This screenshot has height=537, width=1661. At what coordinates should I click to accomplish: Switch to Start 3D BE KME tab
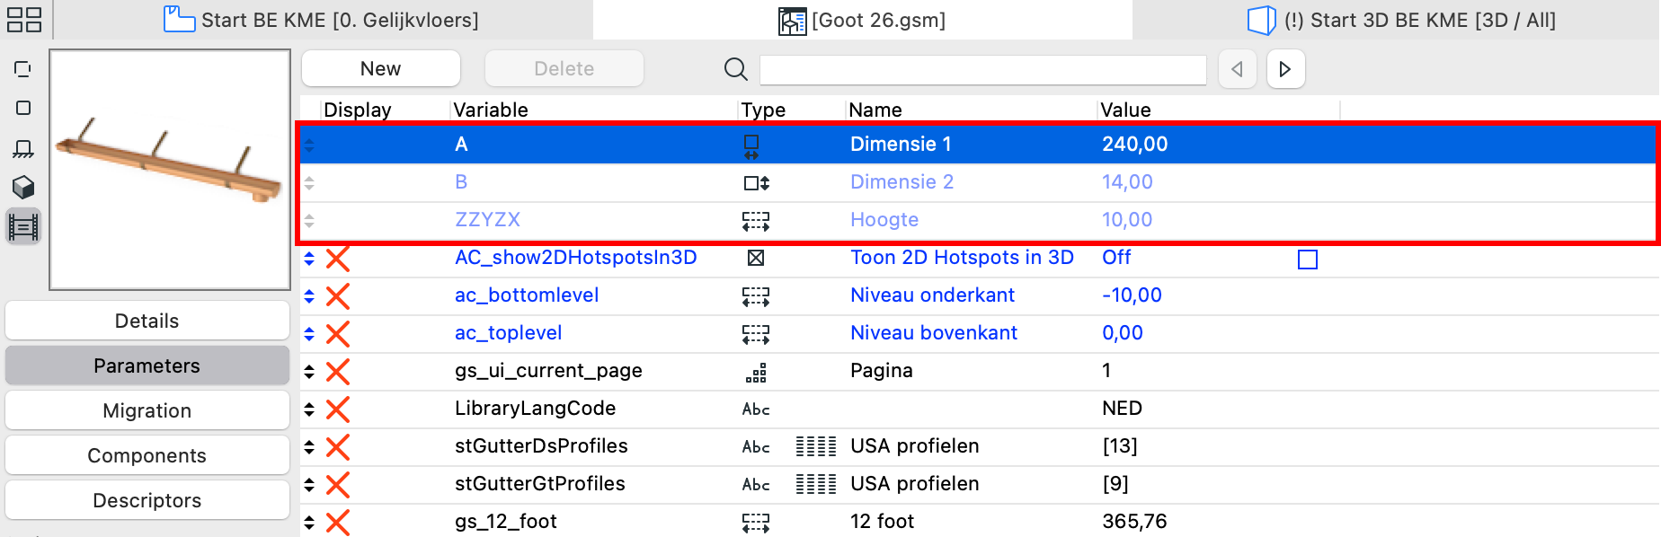pyautogui.click(x=1401, y=20)
